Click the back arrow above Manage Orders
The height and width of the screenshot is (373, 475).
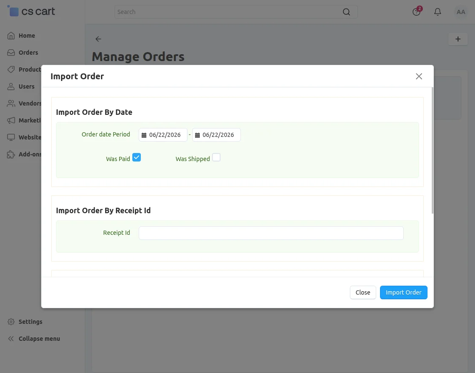pyautogui.click(x=98, y=39)
